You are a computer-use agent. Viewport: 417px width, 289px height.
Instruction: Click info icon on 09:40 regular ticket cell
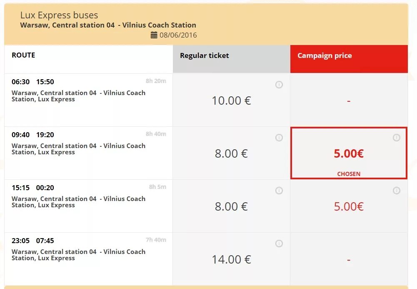(279, 138)
